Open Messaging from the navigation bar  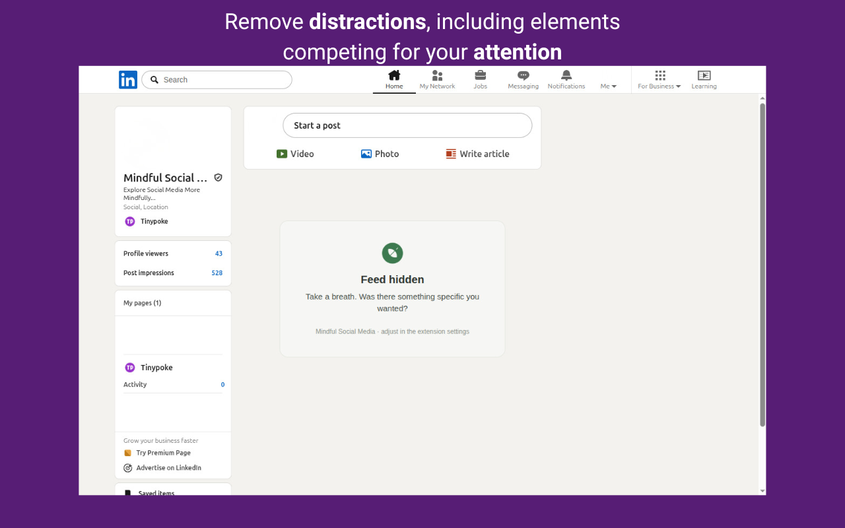523,80
